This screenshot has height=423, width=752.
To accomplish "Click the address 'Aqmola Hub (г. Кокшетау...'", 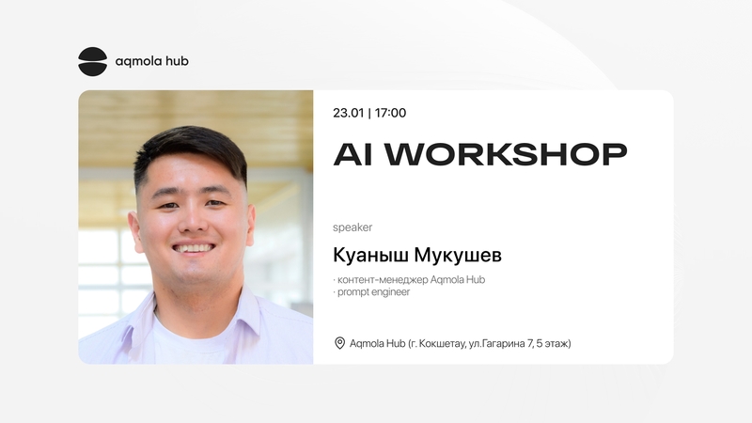I will (461, 343).
